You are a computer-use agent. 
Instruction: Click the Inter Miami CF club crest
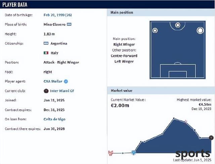pos(46,91)
